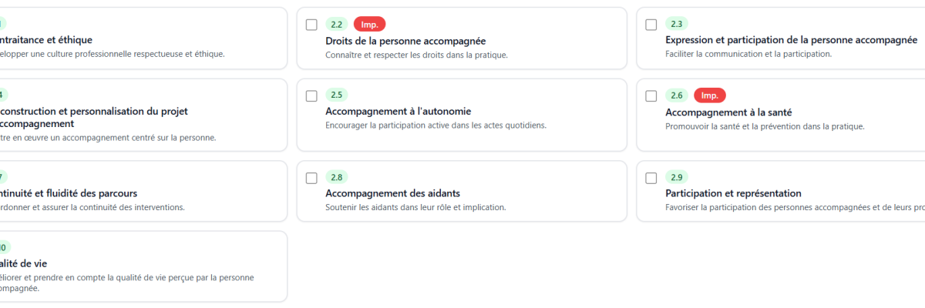
Task: Enable the Accompagnement à l'autonomie checkbox
Action: [x=311, y=96]
